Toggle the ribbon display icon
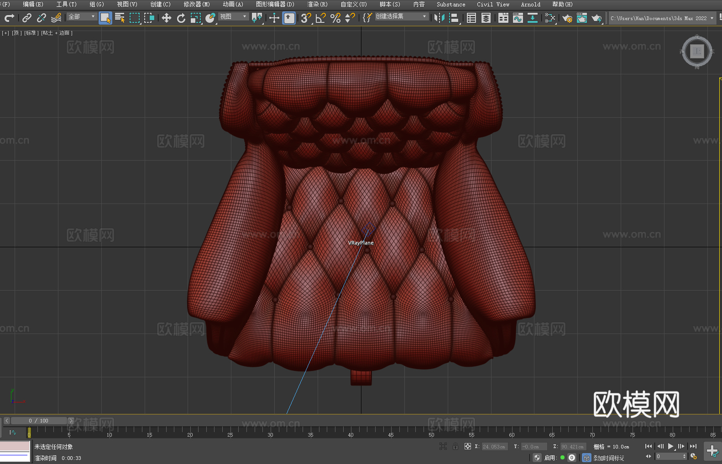 pyautogui.click(x=503, y=18)
